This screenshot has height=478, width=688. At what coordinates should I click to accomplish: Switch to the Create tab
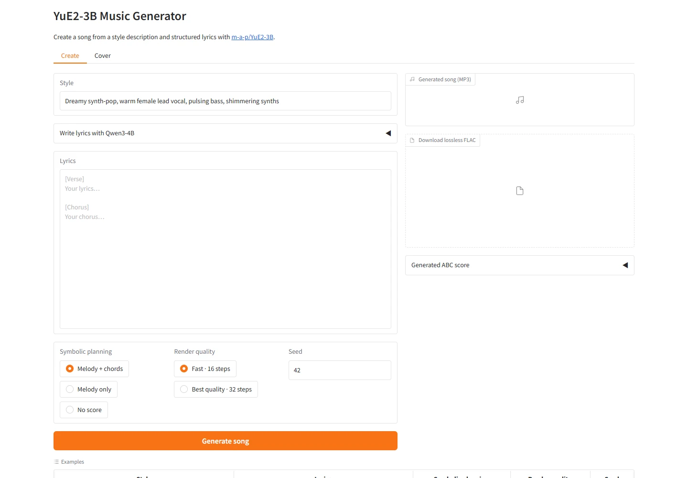click(70, 56)
